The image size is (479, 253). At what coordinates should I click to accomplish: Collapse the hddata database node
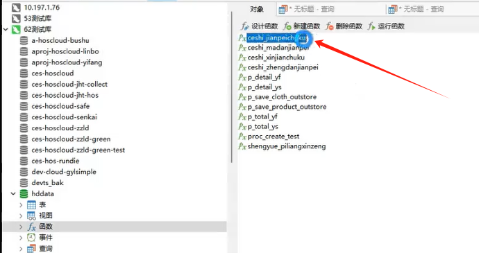[x=13, y=194]
